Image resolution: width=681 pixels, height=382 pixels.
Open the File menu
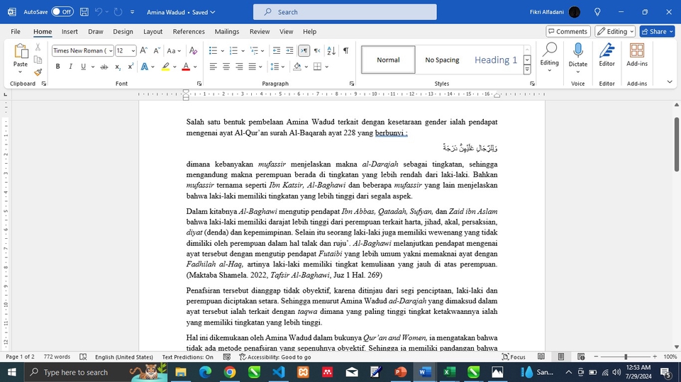coord(16,32)
